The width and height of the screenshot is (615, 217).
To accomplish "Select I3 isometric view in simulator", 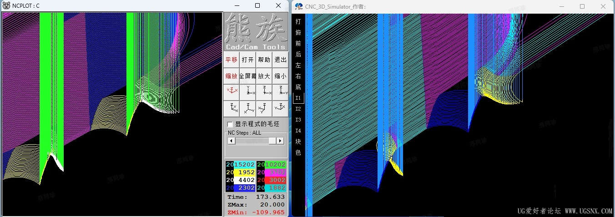I will 298,120.
